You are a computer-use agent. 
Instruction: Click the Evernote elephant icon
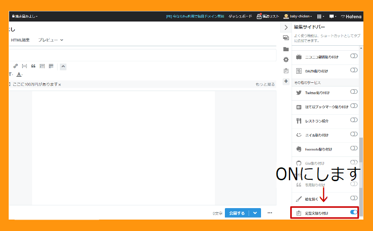pos(299,149)
